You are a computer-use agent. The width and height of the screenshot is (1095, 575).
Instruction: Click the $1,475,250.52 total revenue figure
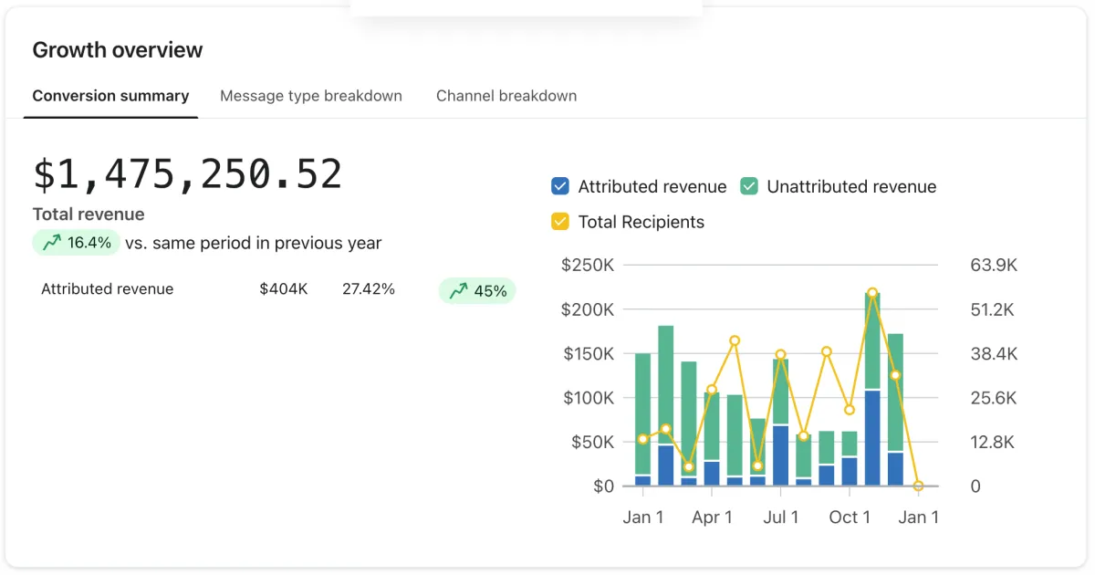click(x=187, y=174)
